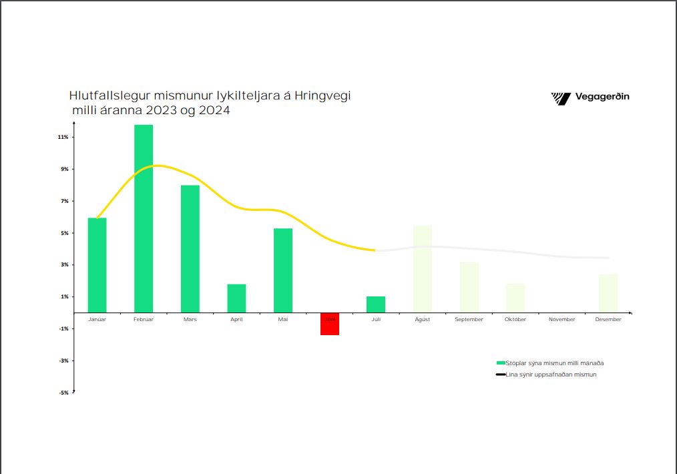Click the faded Desember forecast bar
677x474 pixels.
pos(608,294)
